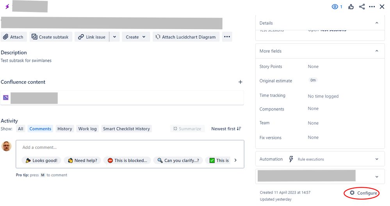The image size is (390, 206).
Task: Insert the 'Looks good!' quick reply
Action: click(x=41, y=161)
